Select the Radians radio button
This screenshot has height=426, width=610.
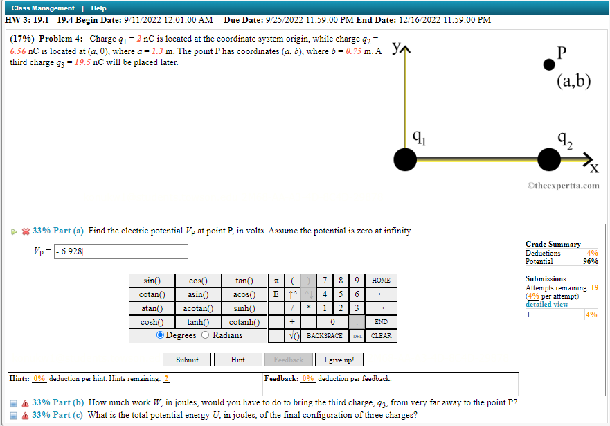(x=205, y=335)
